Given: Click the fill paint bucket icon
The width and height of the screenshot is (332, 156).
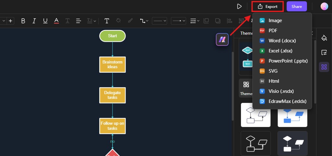Looking at the screenshot, I should click(118, 21).
